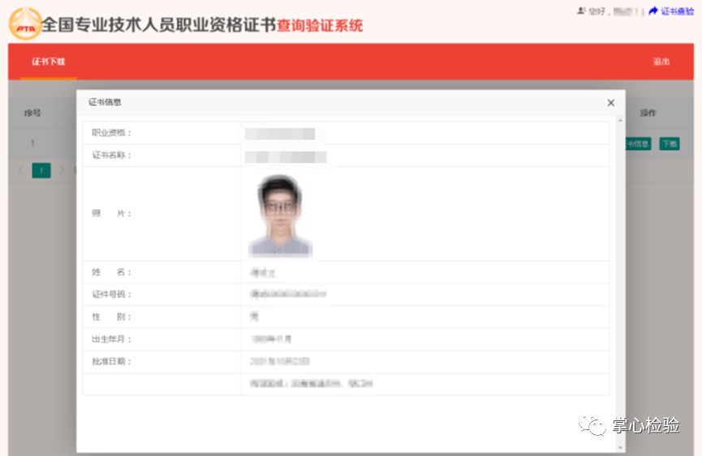Image resolution: width=702 pixels, height=456 pixels.
Task: Go to previous page with left chevron
Action: 21,170
